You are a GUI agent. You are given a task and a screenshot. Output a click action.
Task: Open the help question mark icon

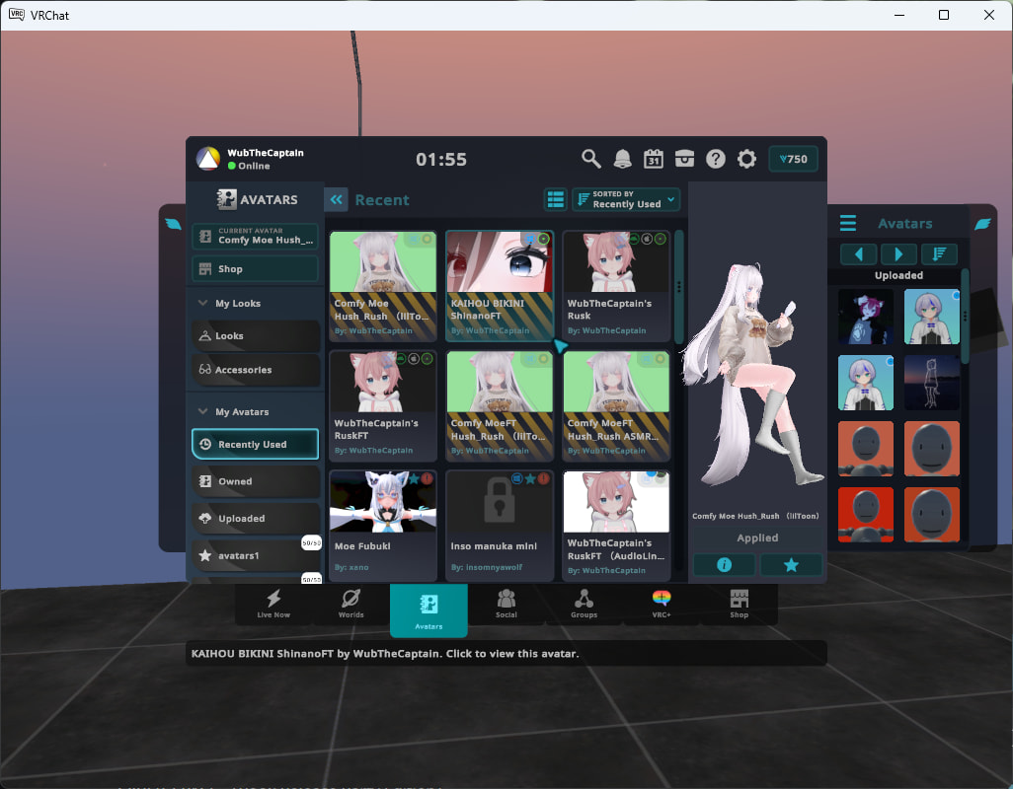pos(715,159)
